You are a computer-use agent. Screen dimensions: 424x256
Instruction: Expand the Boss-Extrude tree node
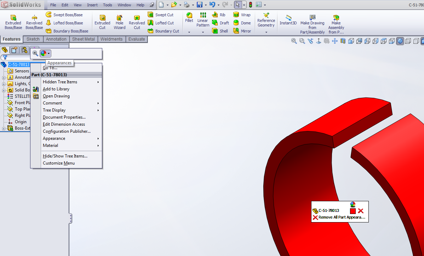[4, 129]
